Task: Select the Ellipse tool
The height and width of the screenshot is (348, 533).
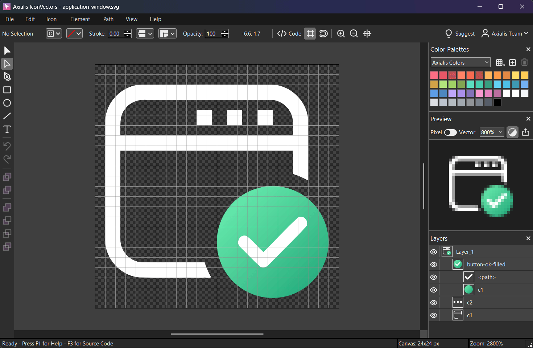Action: point(7,103)
